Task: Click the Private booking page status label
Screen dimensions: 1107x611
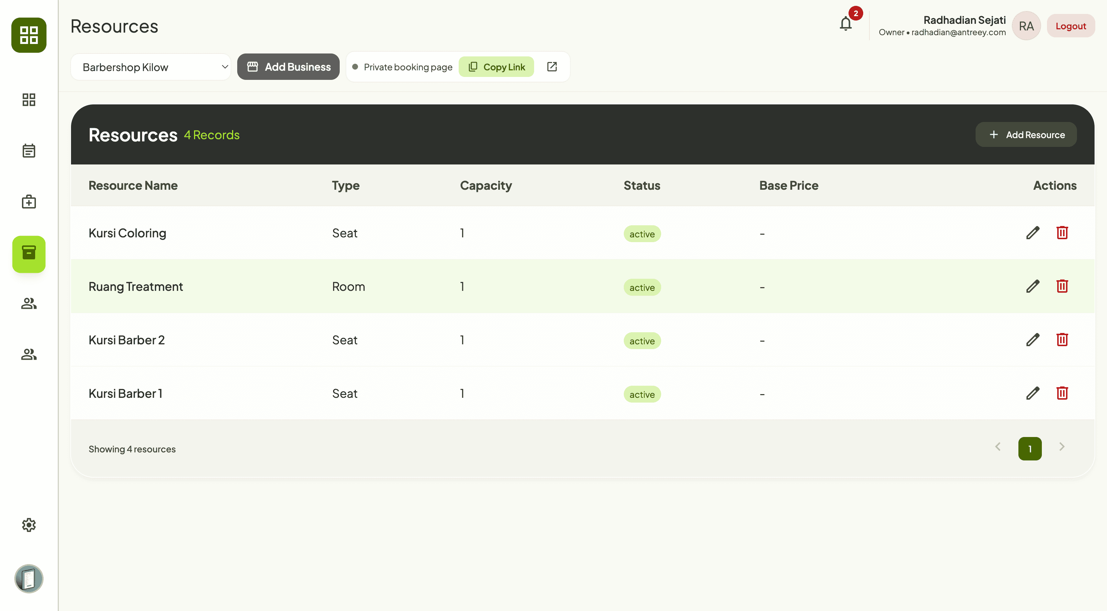Action: [408, 67]
